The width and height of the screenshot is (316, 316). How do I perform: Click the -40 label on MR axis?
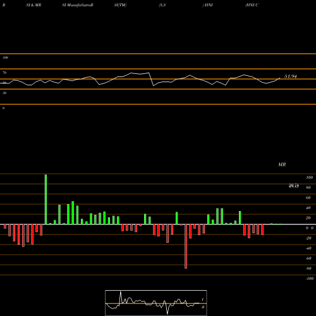(x=308, y=248)
